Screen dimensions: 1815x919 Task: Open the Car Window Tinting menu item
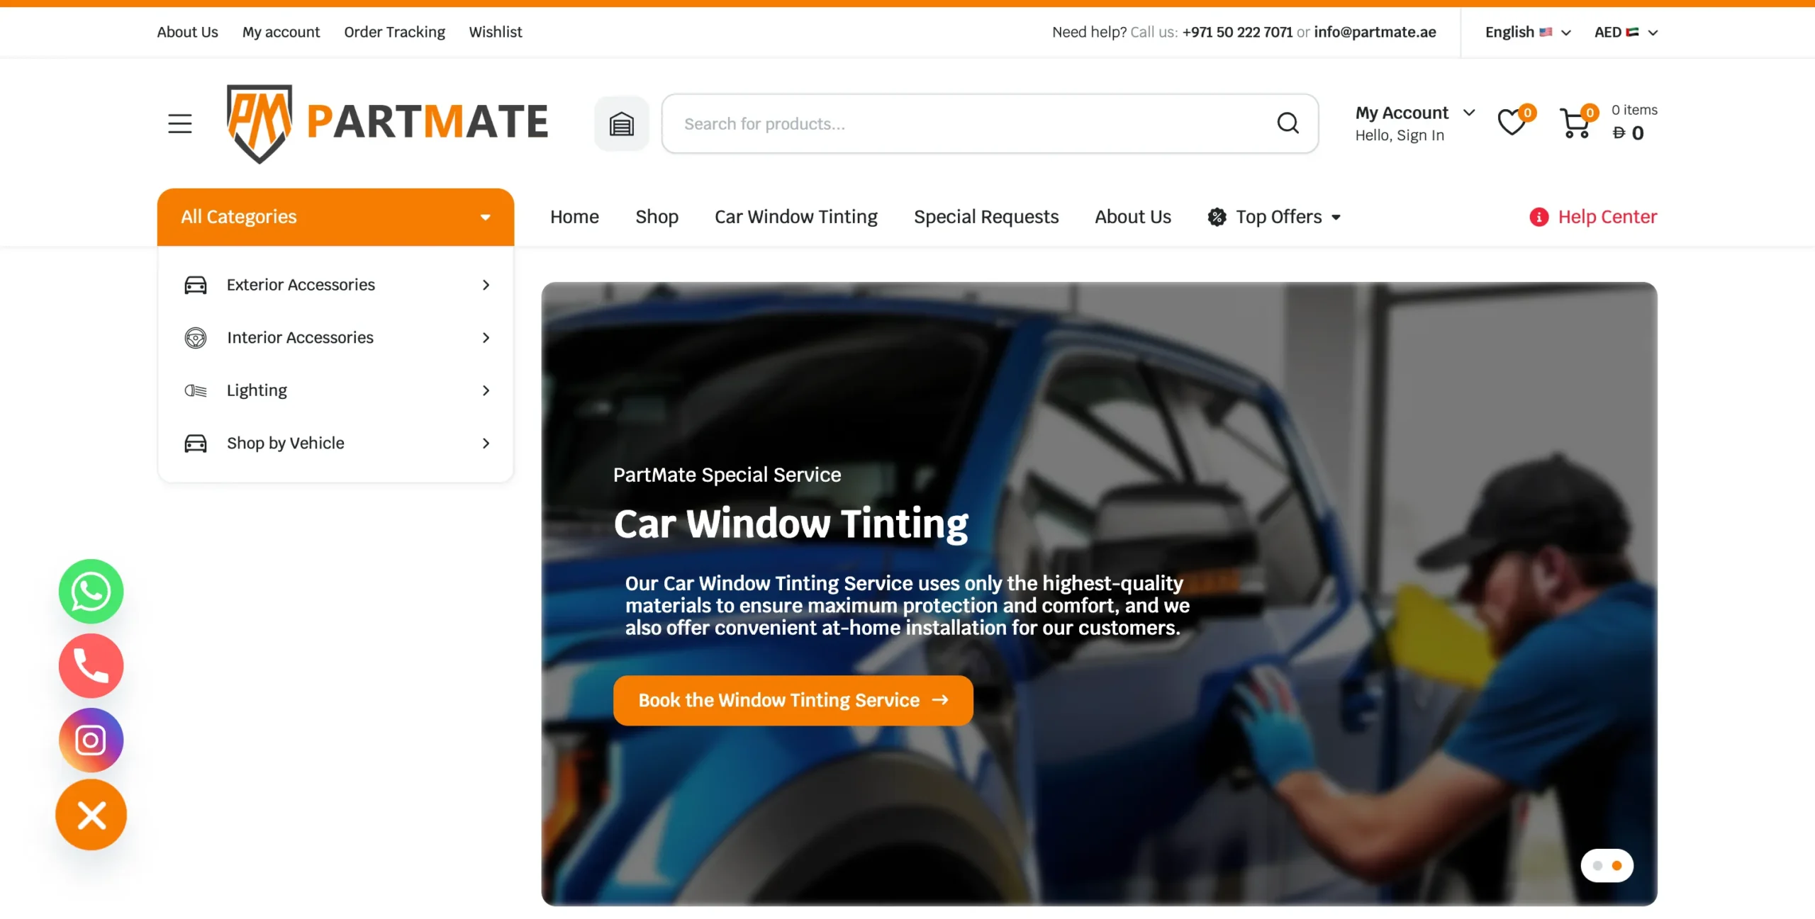[x=795, y=217]
